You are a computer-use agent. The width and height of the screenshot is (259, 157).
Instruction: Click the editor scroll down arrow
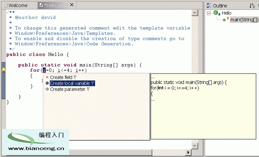[195, 146]
